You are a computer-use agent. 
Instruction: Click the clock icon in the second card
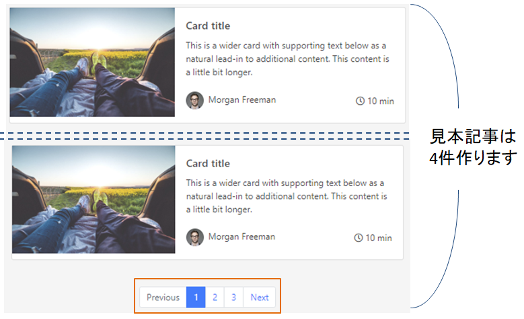coord(359,238)
